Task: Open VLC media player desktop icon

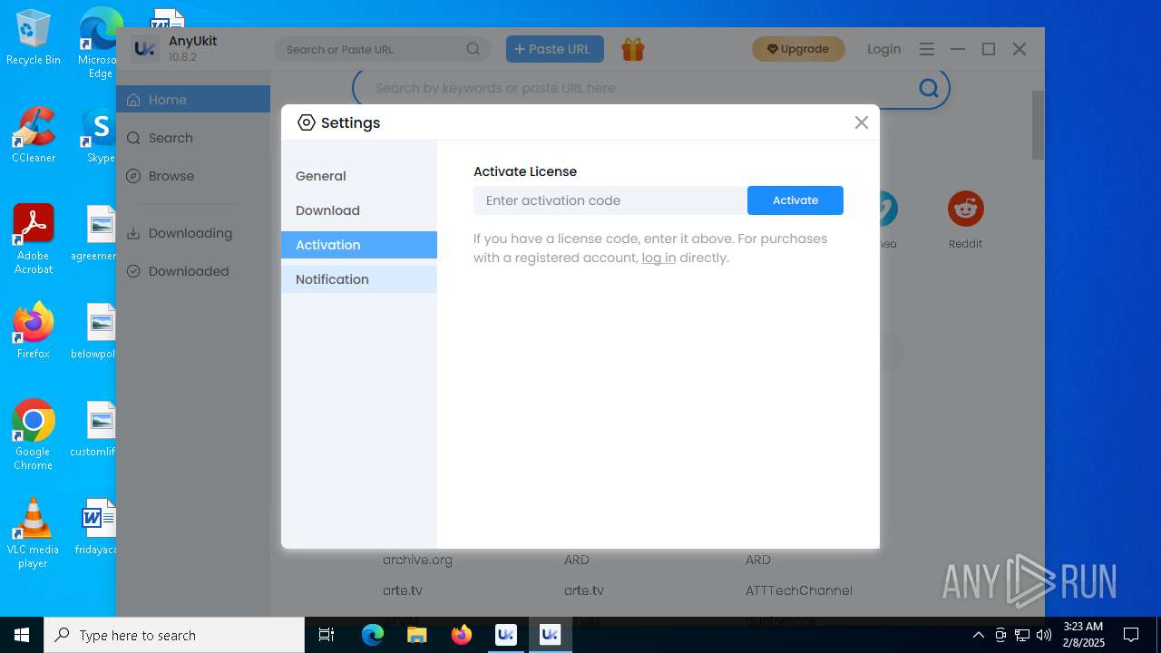Action: (34, 533)
